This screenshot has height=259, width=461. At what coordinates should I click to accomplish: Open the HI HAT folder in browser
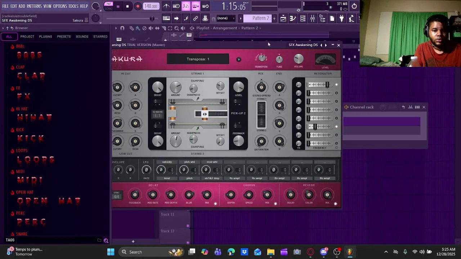click(22, 109)
